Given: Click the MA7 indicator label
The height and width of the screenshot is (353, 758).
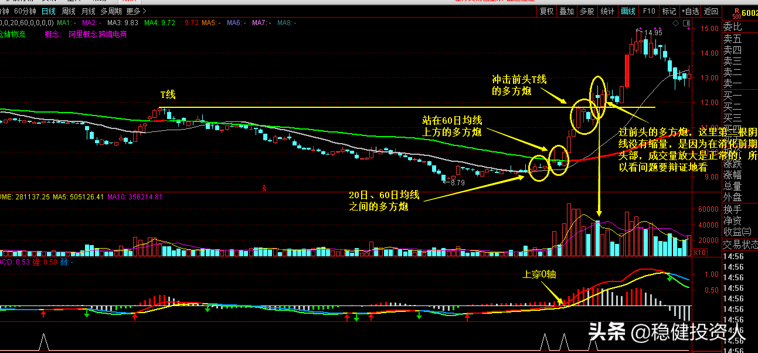Looking at the screenshot, I should click(261, 23).
